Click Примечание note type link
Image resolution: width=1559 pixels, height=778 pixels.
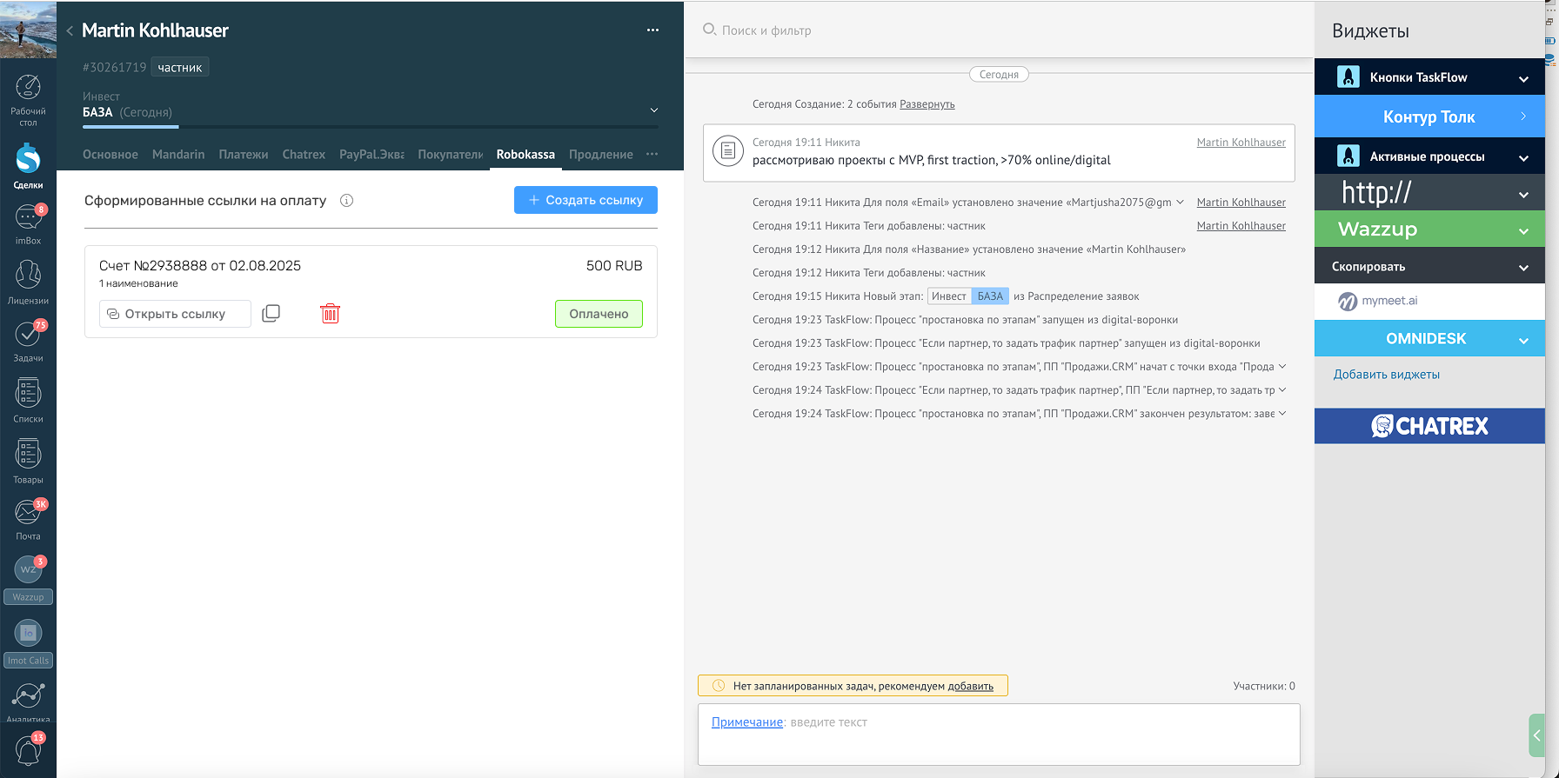click(747, 722)
